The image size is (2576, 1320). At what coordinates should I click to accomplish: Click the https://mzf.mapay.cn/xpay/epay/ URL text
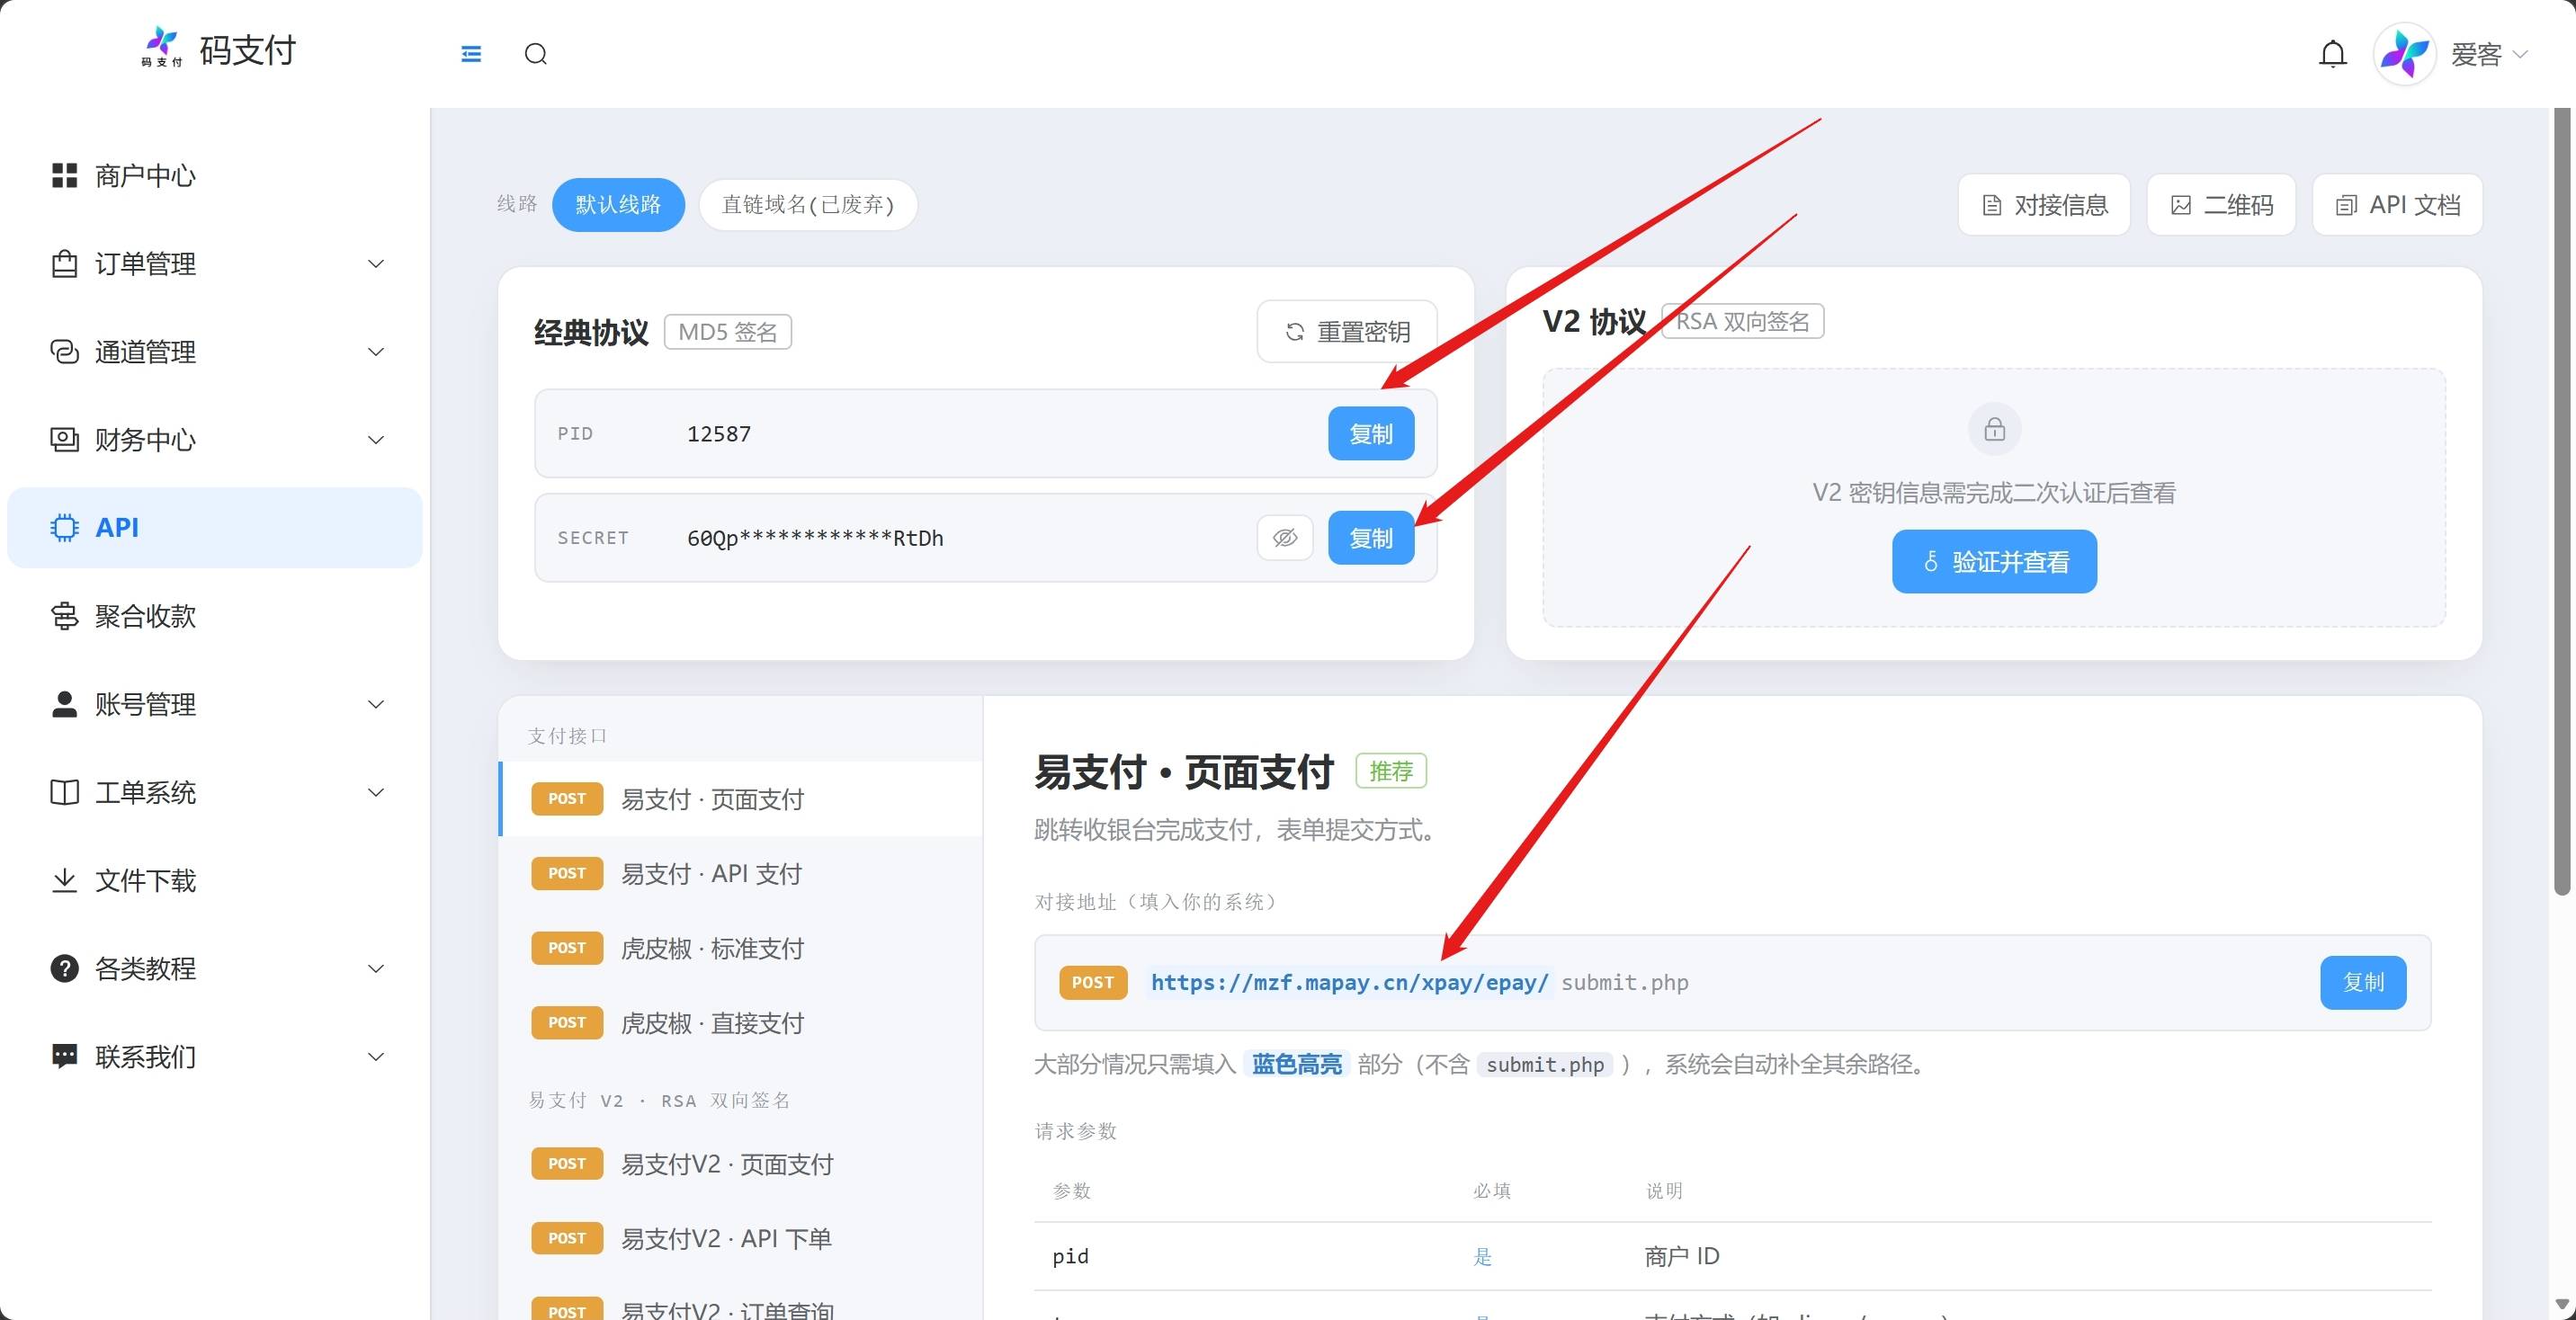click(x=1349, y=983)
